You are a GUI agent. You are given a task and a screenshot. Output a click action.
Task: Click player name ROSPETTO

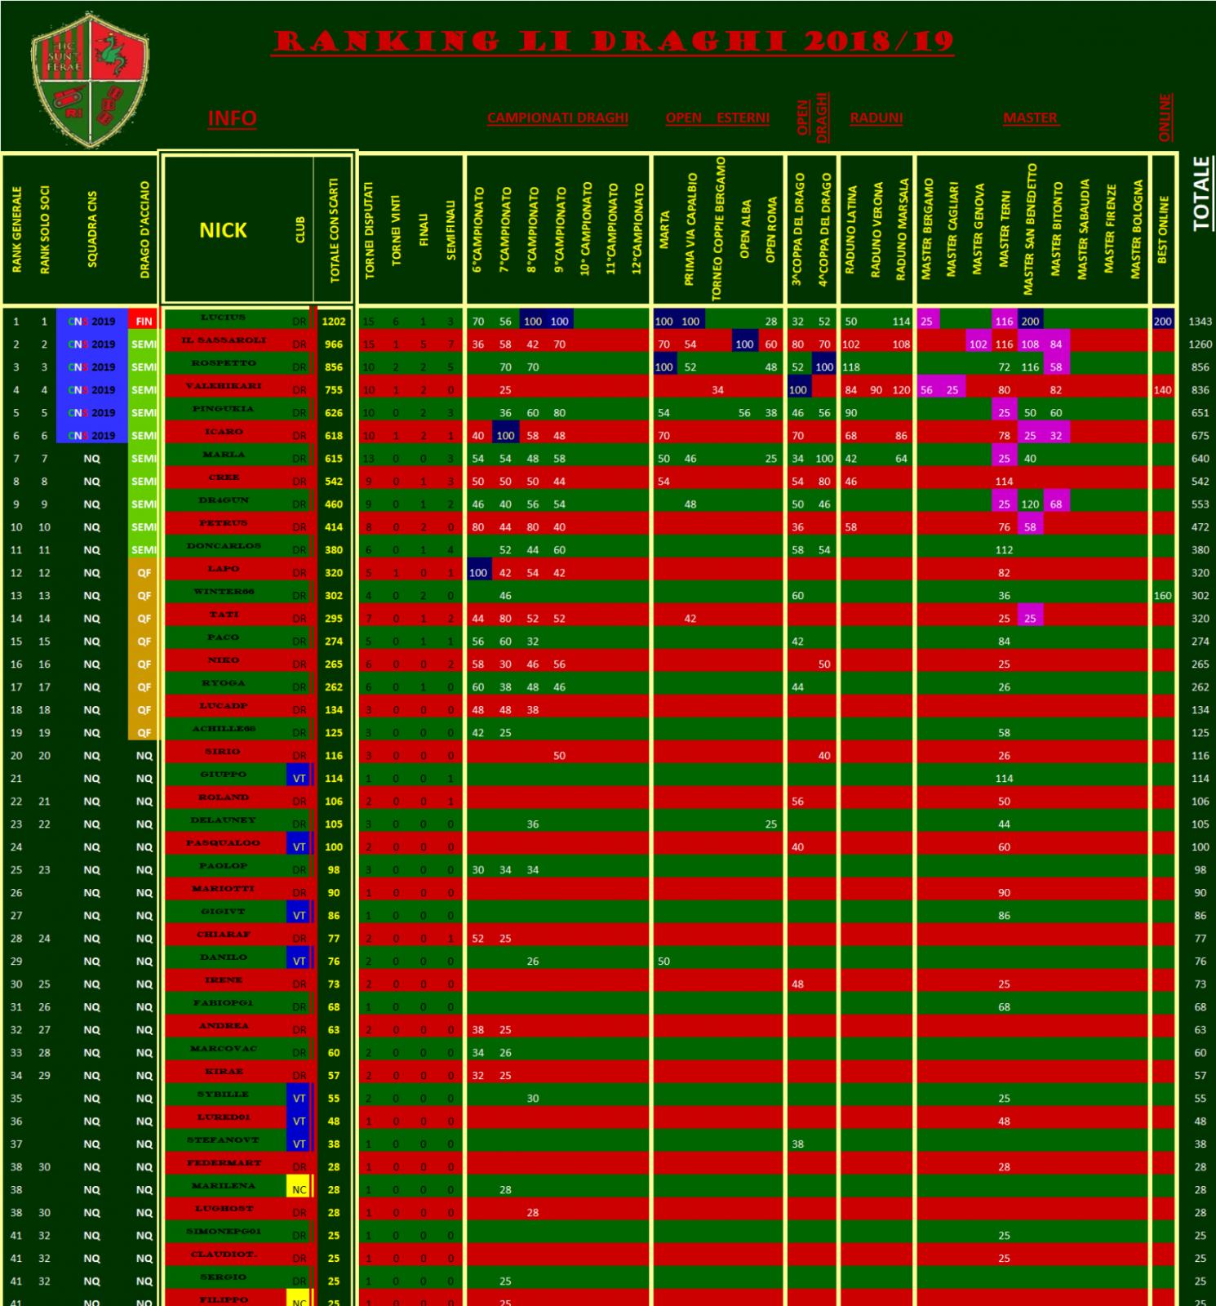coord(223,363)
